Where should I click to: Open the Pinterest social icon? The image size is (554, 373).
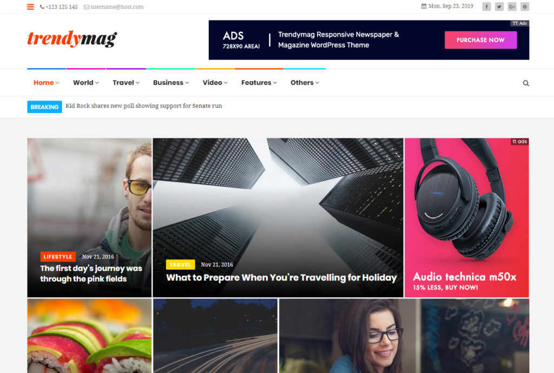(x=525, y=6)
